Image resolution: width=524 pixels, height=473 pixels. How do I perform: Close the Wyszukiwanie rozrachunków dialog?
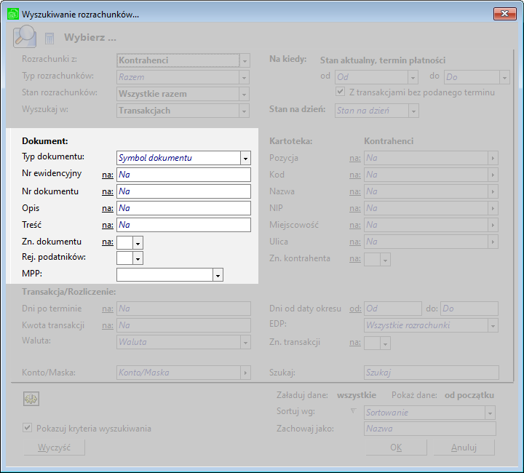click(504, 14)
